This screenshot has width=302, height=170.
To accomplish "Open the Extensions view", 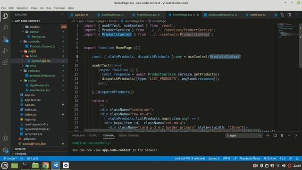I will click(x=5, y=62).
